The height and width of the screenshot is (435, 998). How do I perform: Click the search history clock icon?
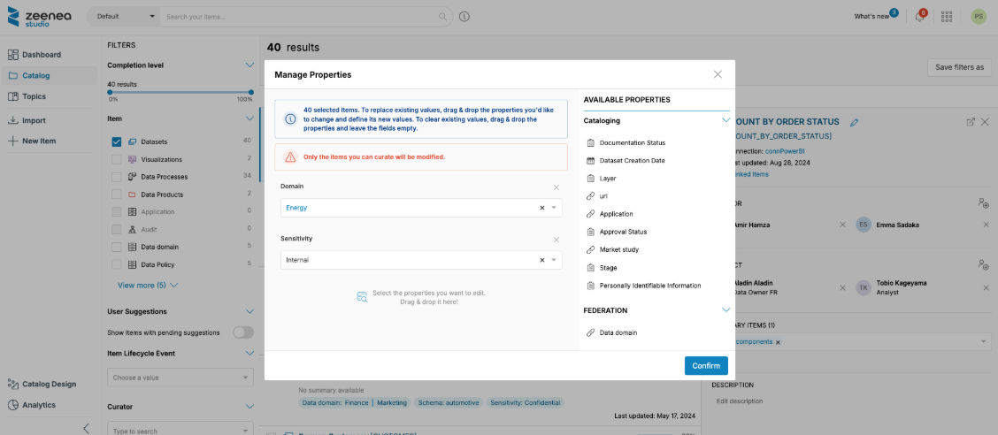(x=464, y=17)
